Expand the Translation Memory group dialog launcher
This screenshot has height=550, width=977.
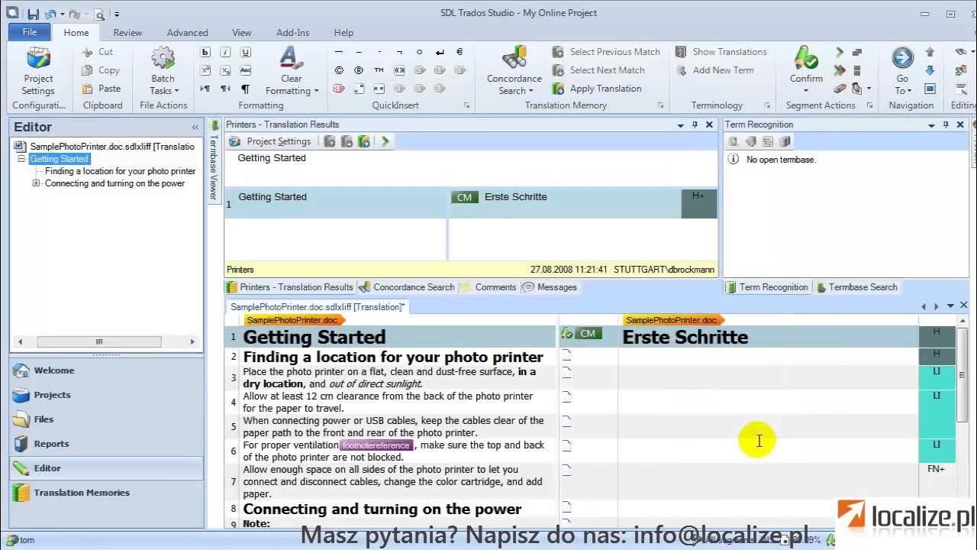click(x=660, y=105)
